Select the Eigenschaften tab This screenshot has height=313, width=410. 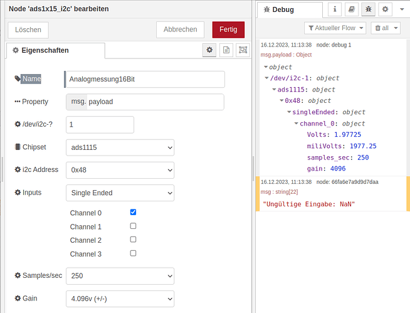55,51
